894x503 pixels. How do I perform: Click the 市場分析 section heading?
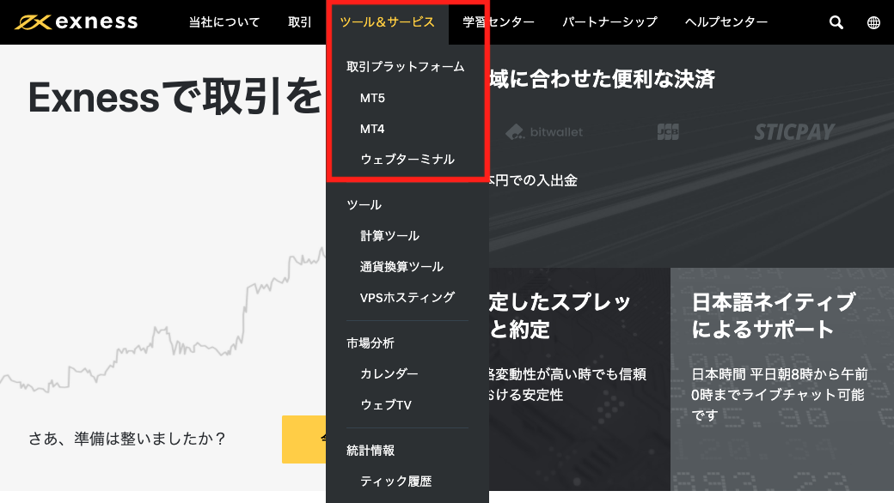coord(370,343)
